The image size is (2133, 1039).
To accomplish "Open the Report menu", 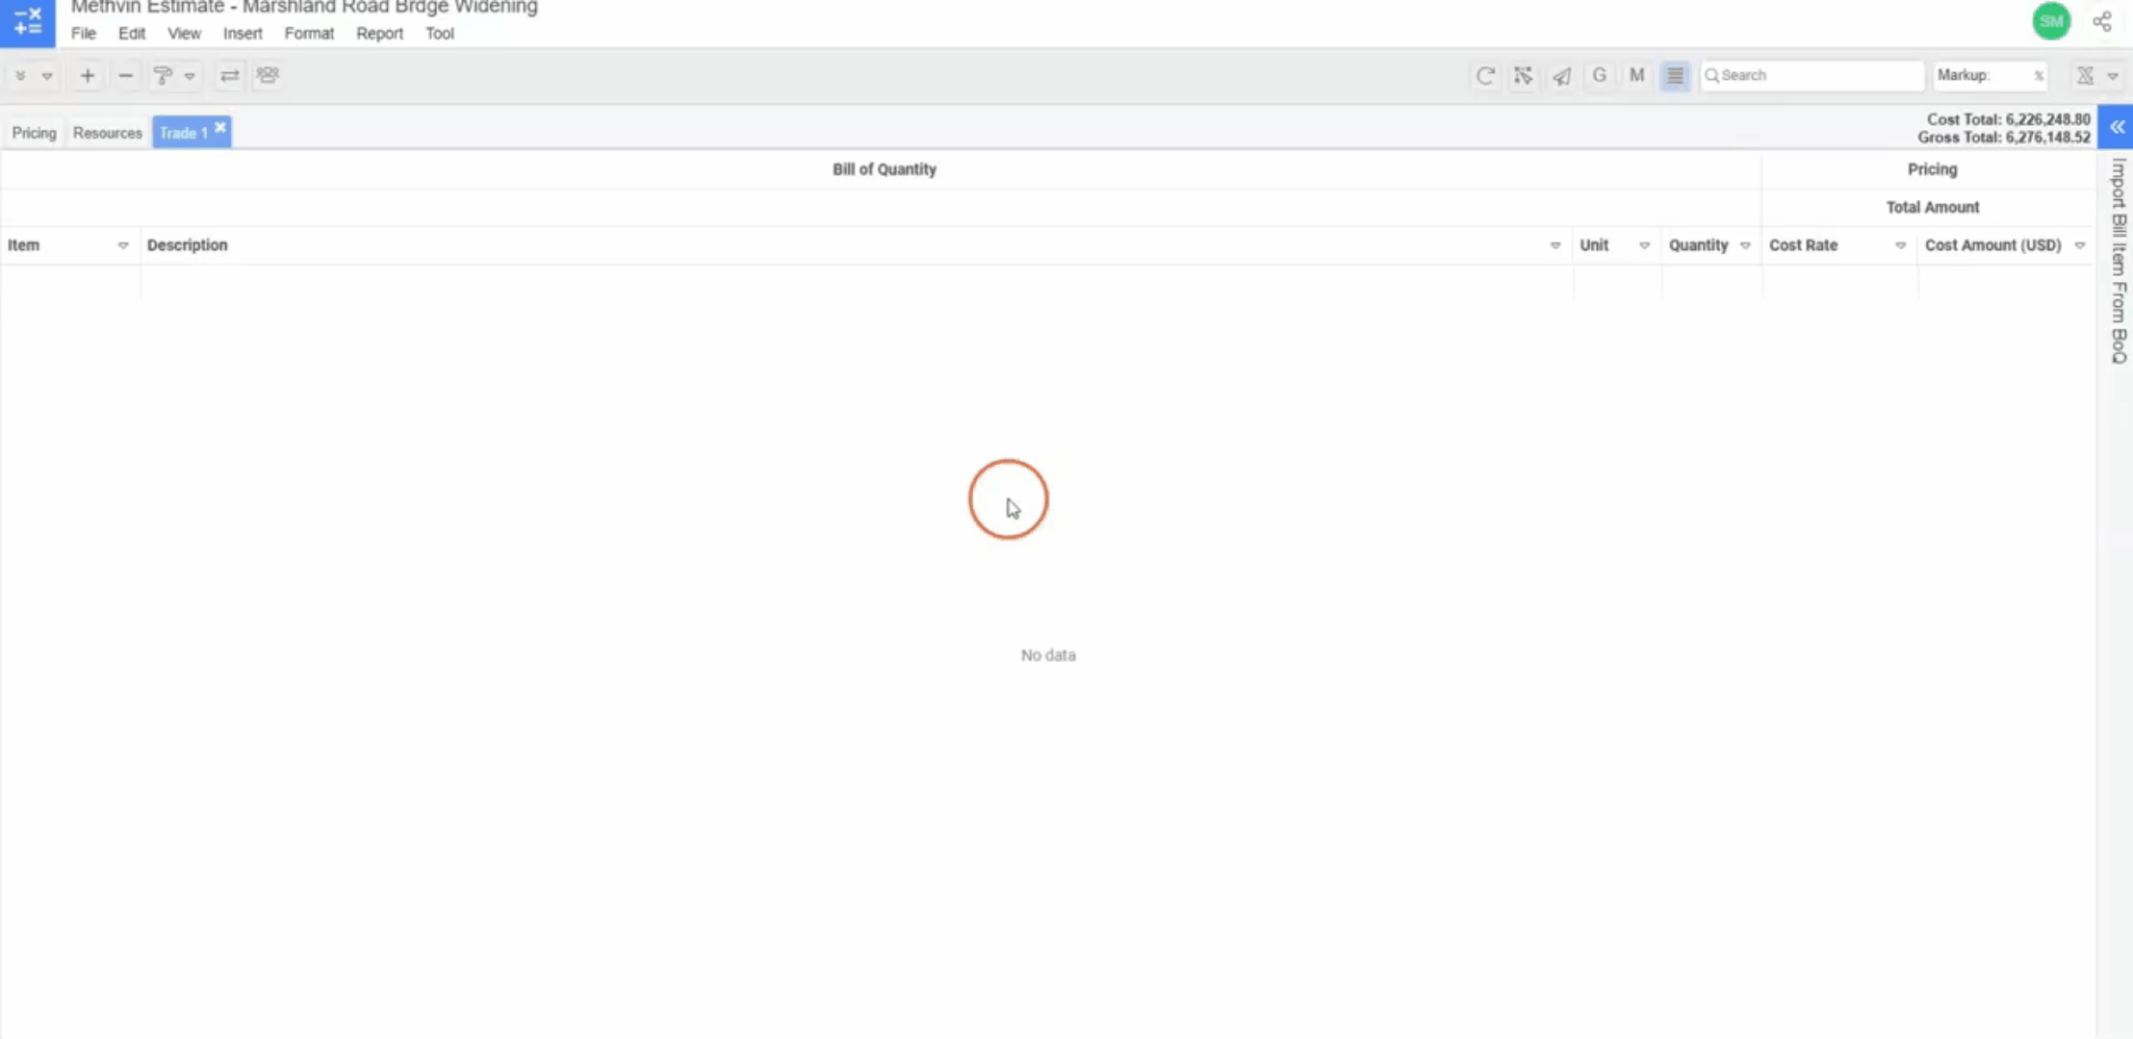I will pos(379,34).
